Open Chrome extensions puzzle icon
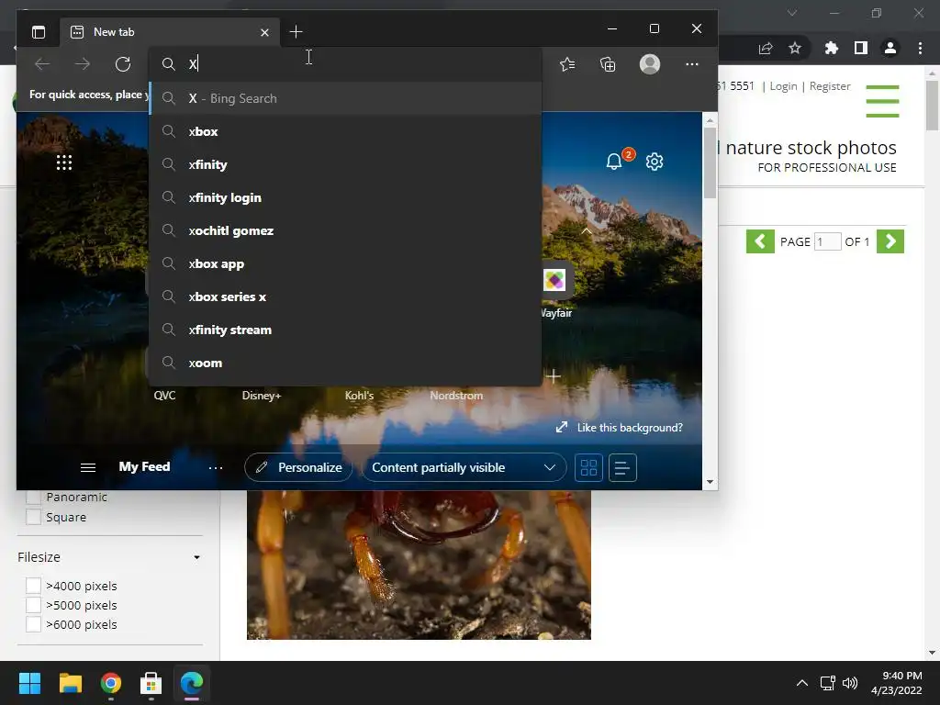940x705 pixels. coord(831,48)
